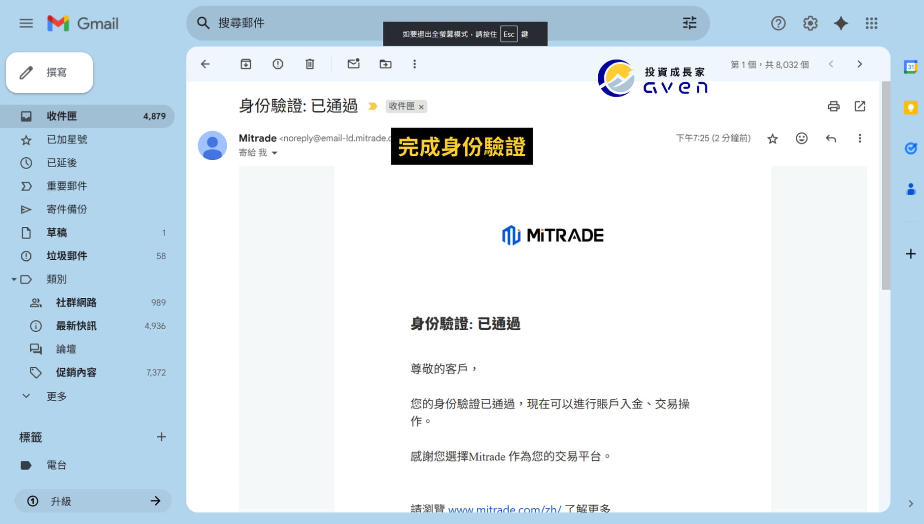The width and height of the screenshot is (924, 524).
Task: Open Google Calendar side panel
Action: coord(910,67)
